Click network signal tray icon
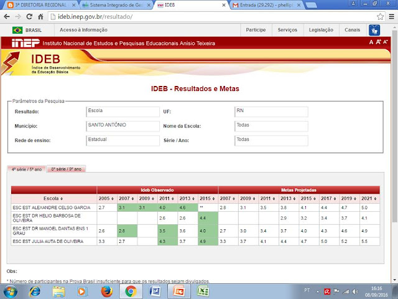 click(x=346, y=292)
